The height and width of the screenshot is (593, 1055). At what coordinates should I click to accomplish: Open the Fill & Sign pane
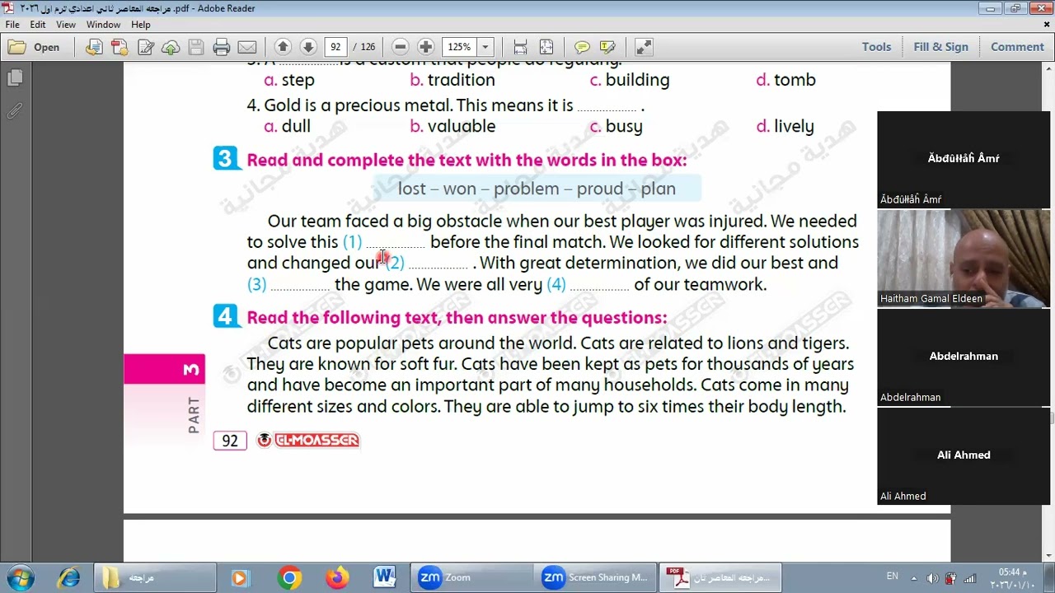[x=940, y=47]
